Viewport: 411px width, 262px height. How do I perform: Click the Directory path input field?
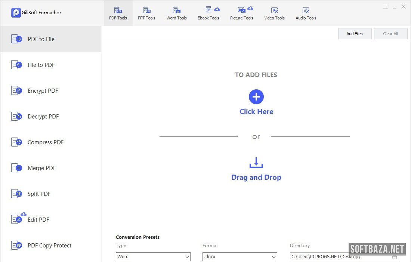click(x=344, y=257)
